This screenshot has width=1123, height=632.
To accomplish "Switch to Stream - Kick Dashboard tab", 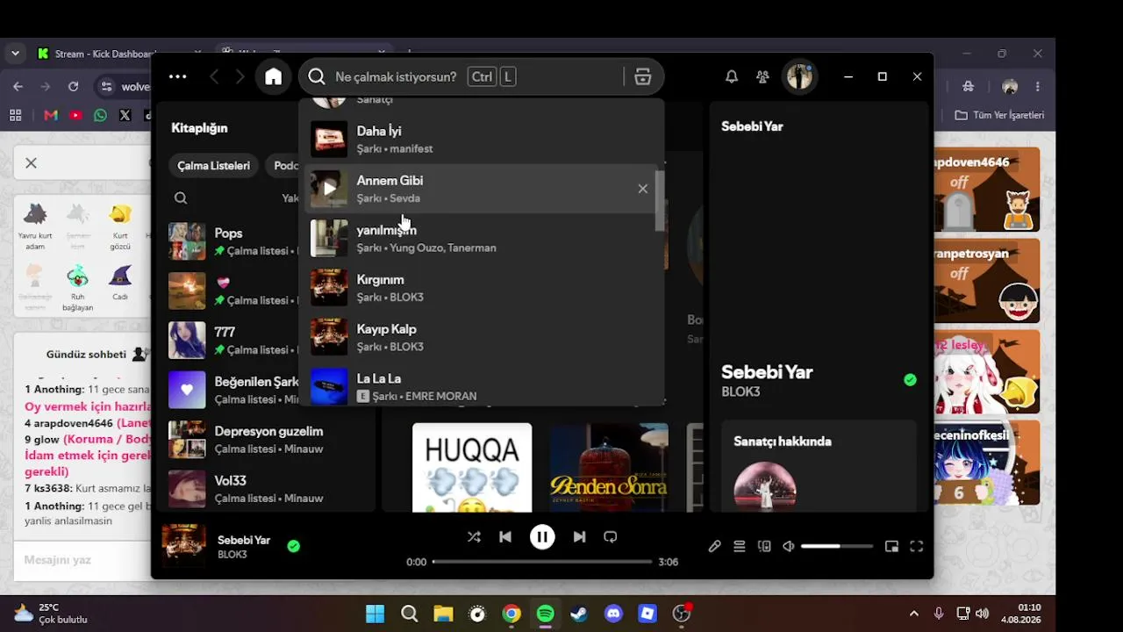I will 105,54.
